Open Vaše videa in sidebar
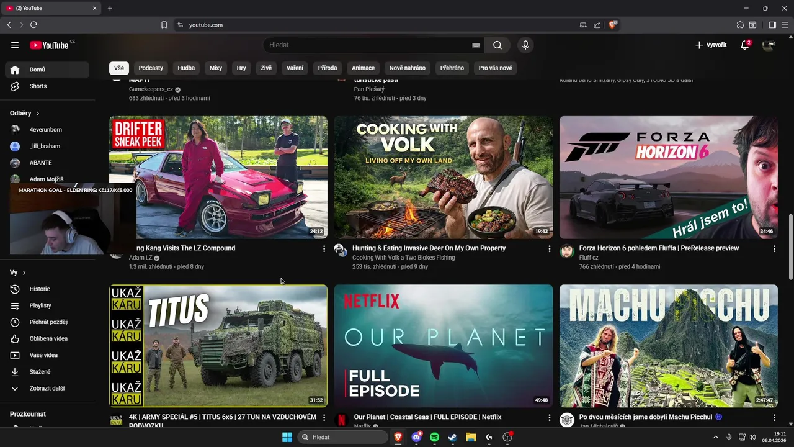Screen dimensions: 794x447 tap(47, 355)
